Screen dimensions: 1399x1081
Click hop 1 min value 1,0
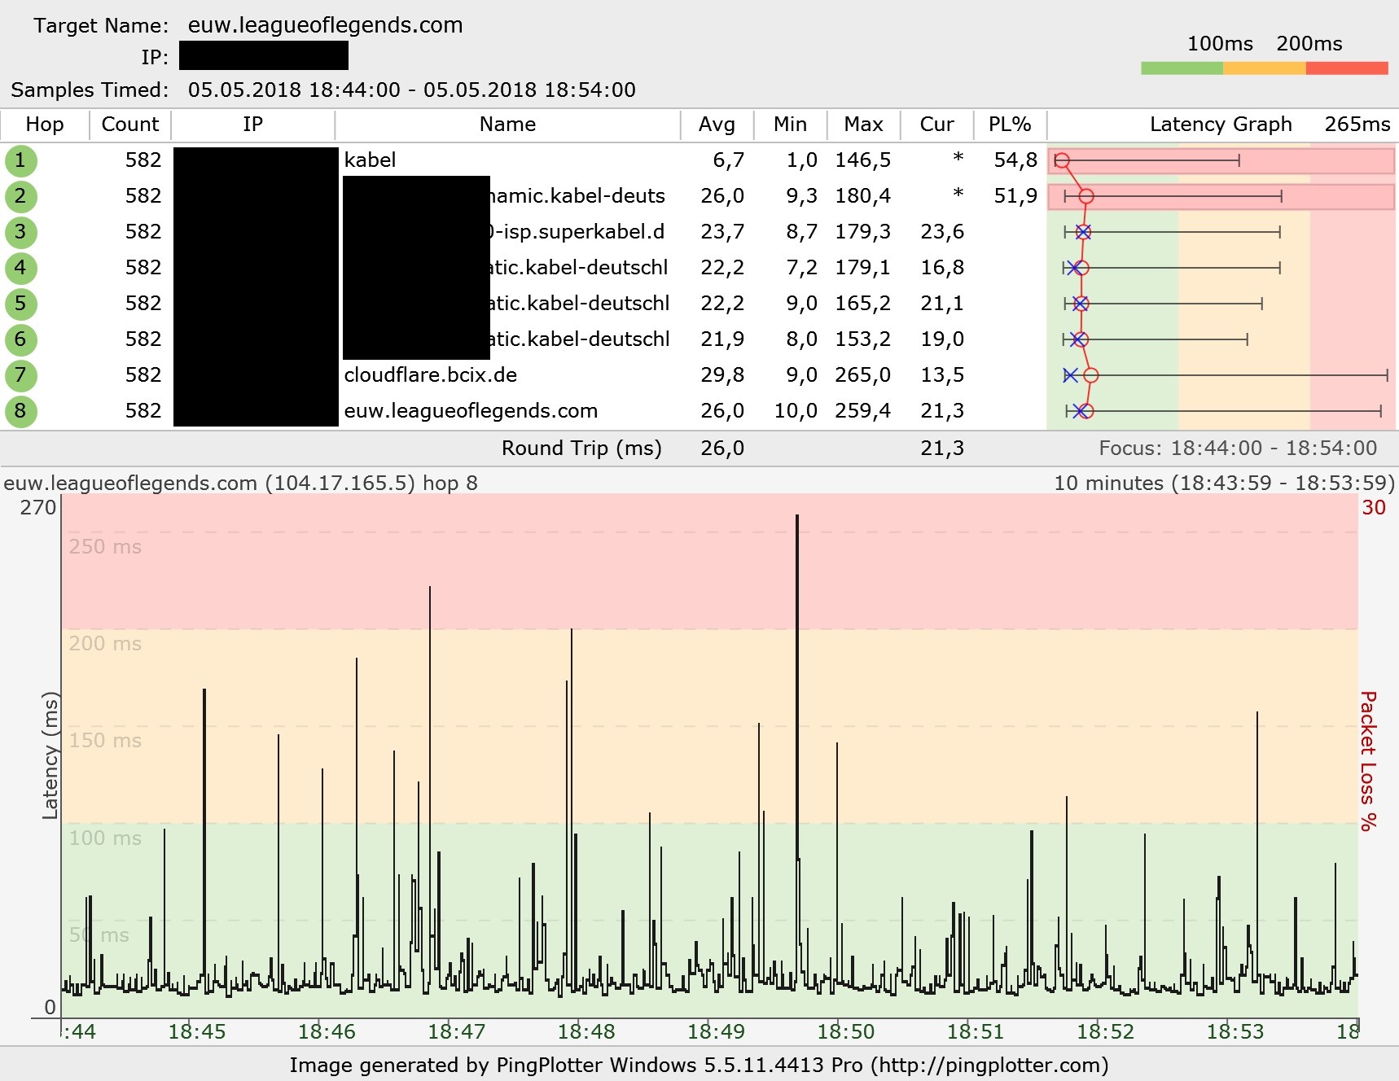(801, 160)
